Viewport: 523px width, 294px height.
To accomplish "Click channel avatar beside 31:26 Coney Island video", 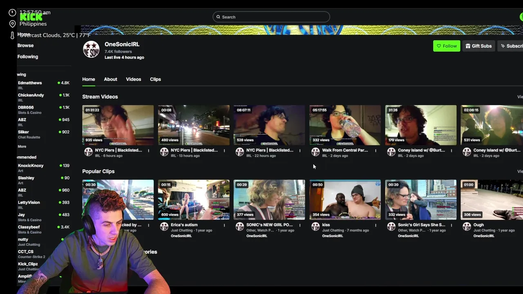I will coord(391,152).
